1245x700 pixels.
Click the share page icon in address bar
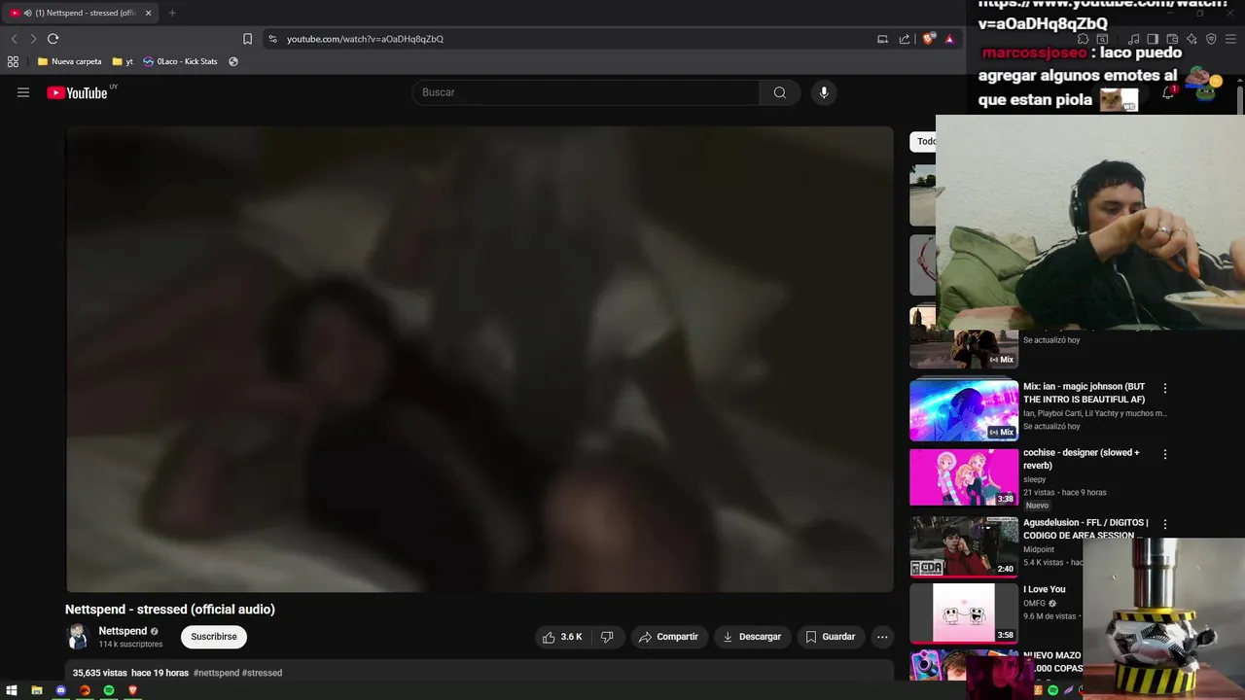point(905,39)
